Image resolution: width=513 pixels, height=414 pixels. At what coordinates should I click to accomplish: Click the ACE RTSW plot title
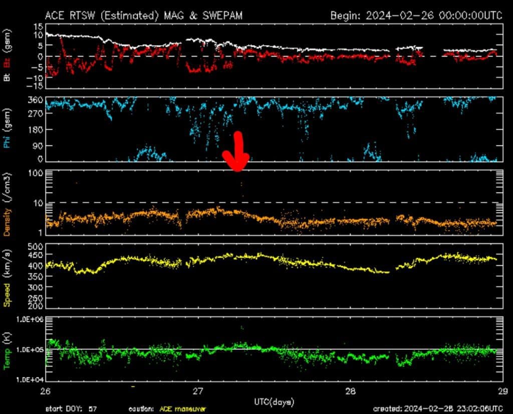point(143,16)
